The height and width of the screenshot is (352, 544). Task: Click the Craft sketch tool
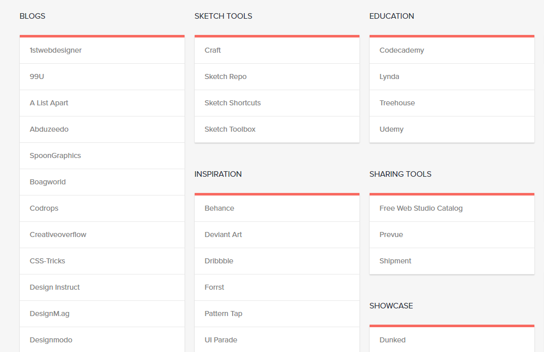pos(212,50)
